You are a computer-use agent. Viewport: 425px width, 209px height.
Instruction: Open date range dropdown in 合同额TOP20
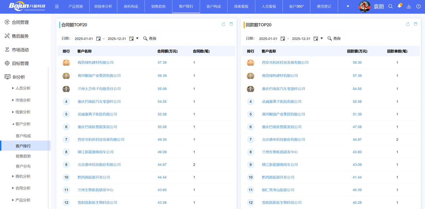click(137, 38)
